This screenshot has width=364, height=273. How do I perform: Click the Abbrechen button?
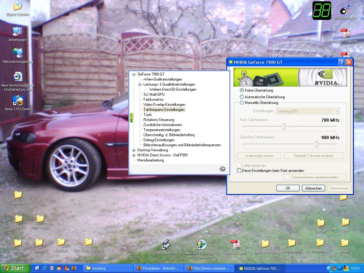click(313, 188)
